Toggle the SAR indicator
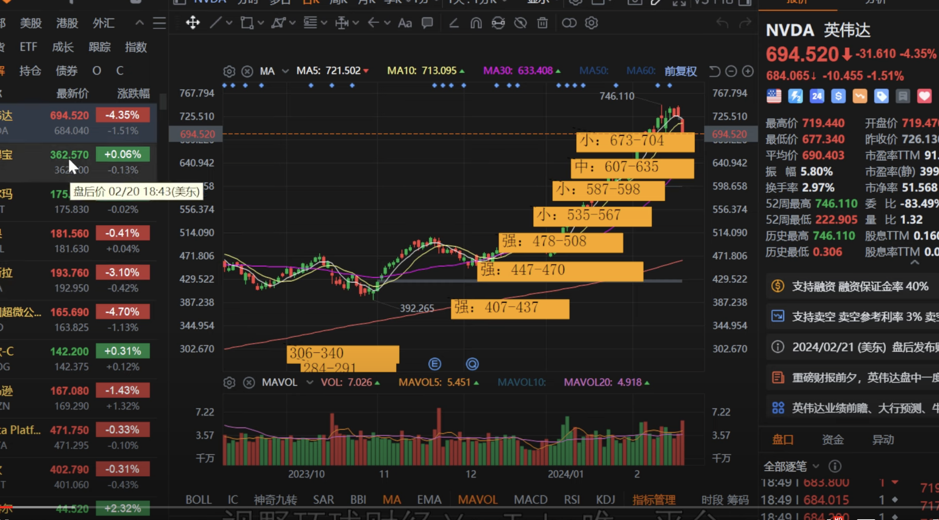This screenshot has height=520, width=939. 323,500
